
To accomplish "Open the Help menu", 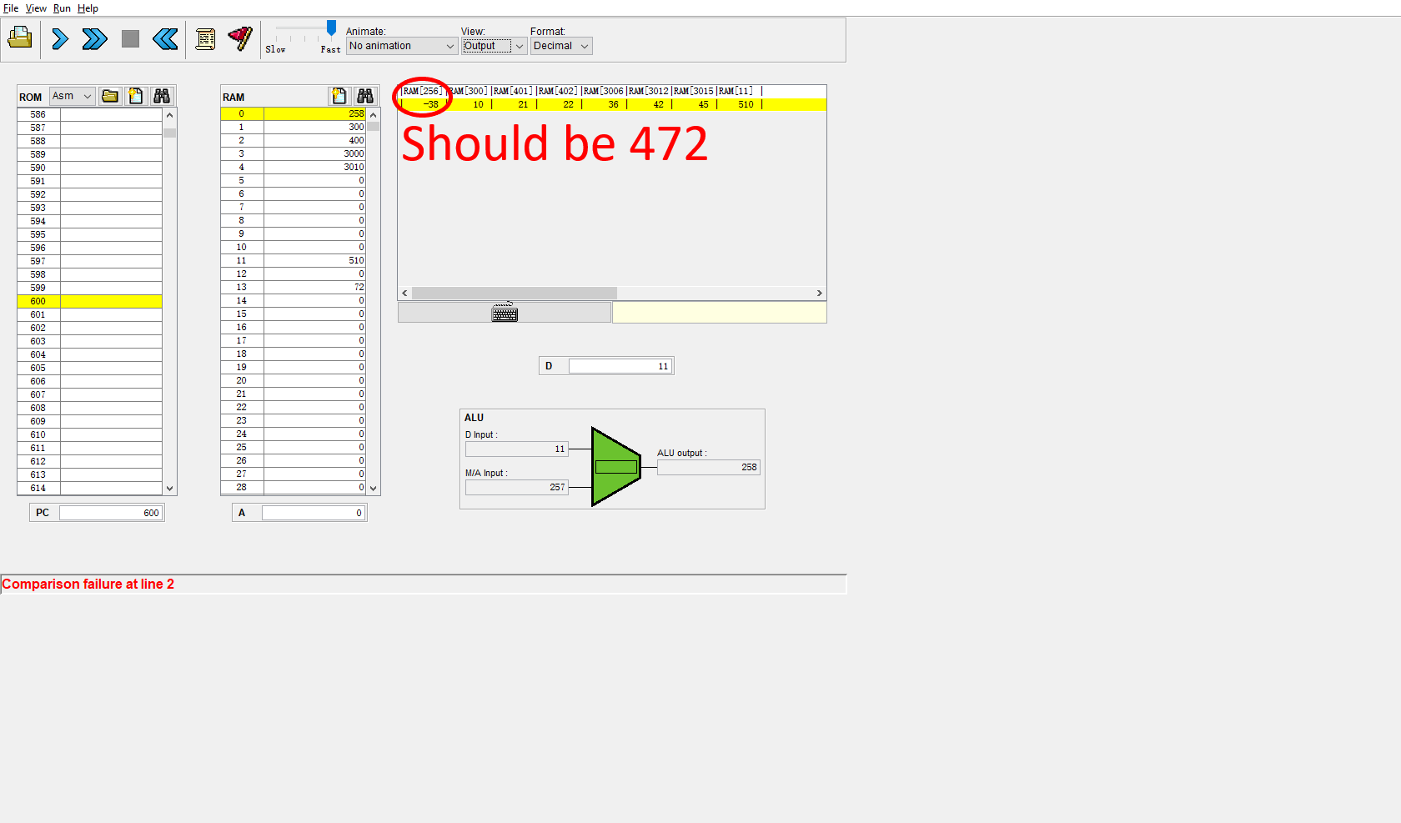I will [x=88, y=8].
